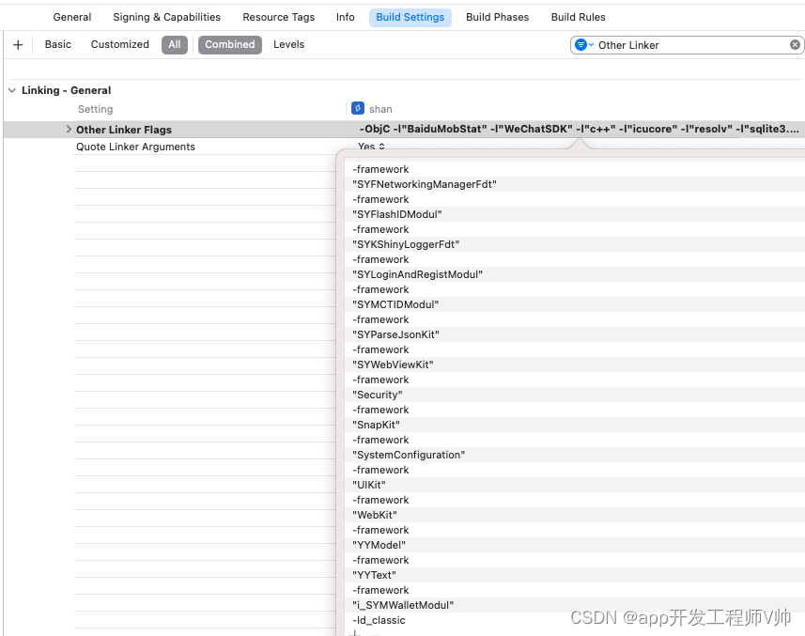Click the Other Linker Flags setting name

124,130
